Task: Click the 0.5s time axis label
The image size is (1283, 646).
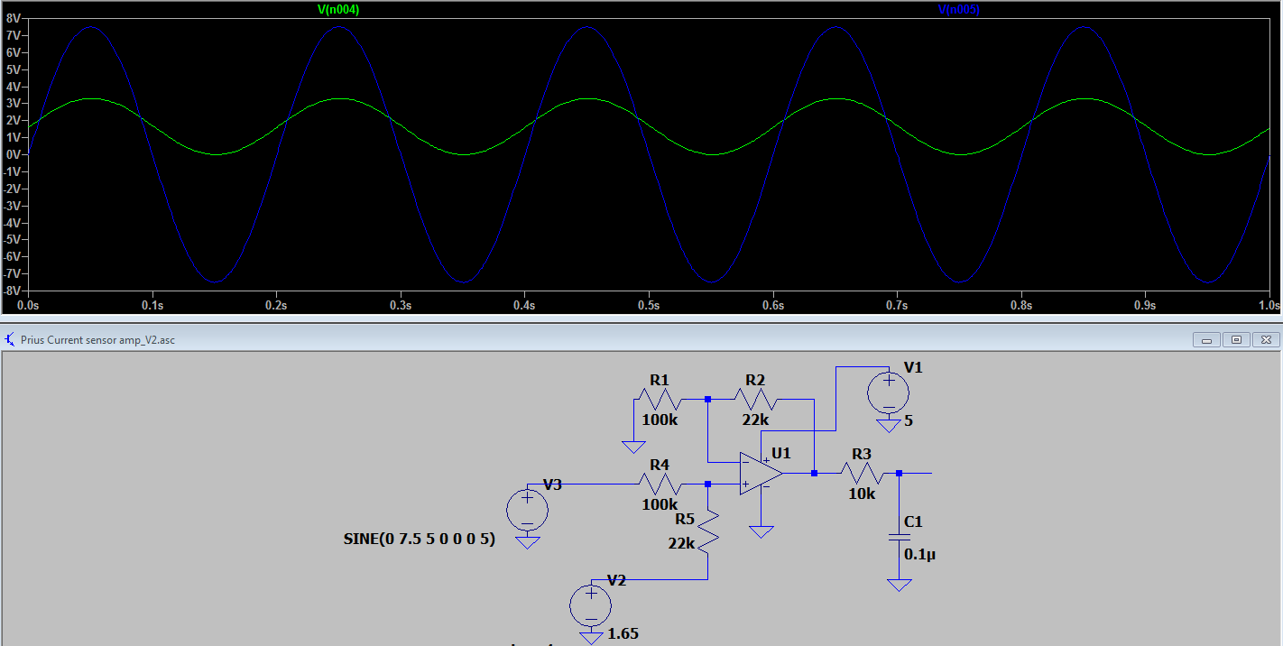Action: click(649, 306)
